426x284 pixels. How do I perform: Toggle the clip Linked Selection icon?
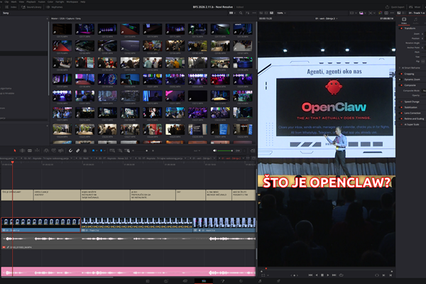pyautogui.click(x=77, y=151)
